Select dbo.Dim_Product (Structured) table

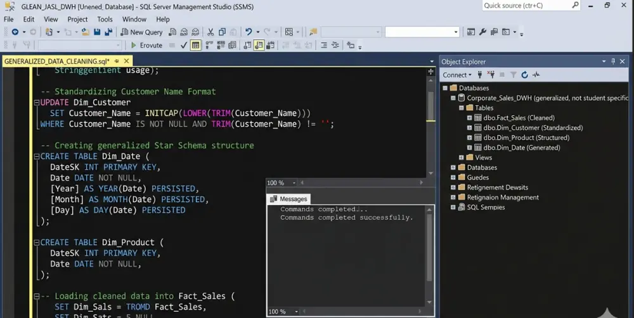click(526, 137)
